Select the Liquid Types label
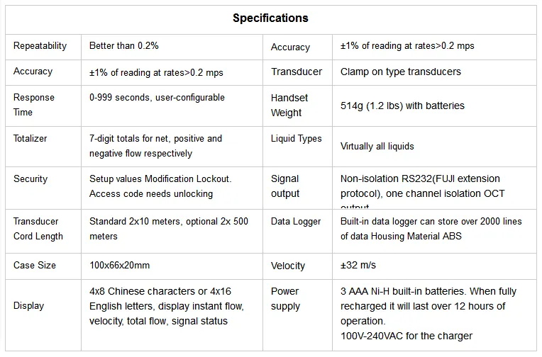The image size is (542, 357). (296, 139)
